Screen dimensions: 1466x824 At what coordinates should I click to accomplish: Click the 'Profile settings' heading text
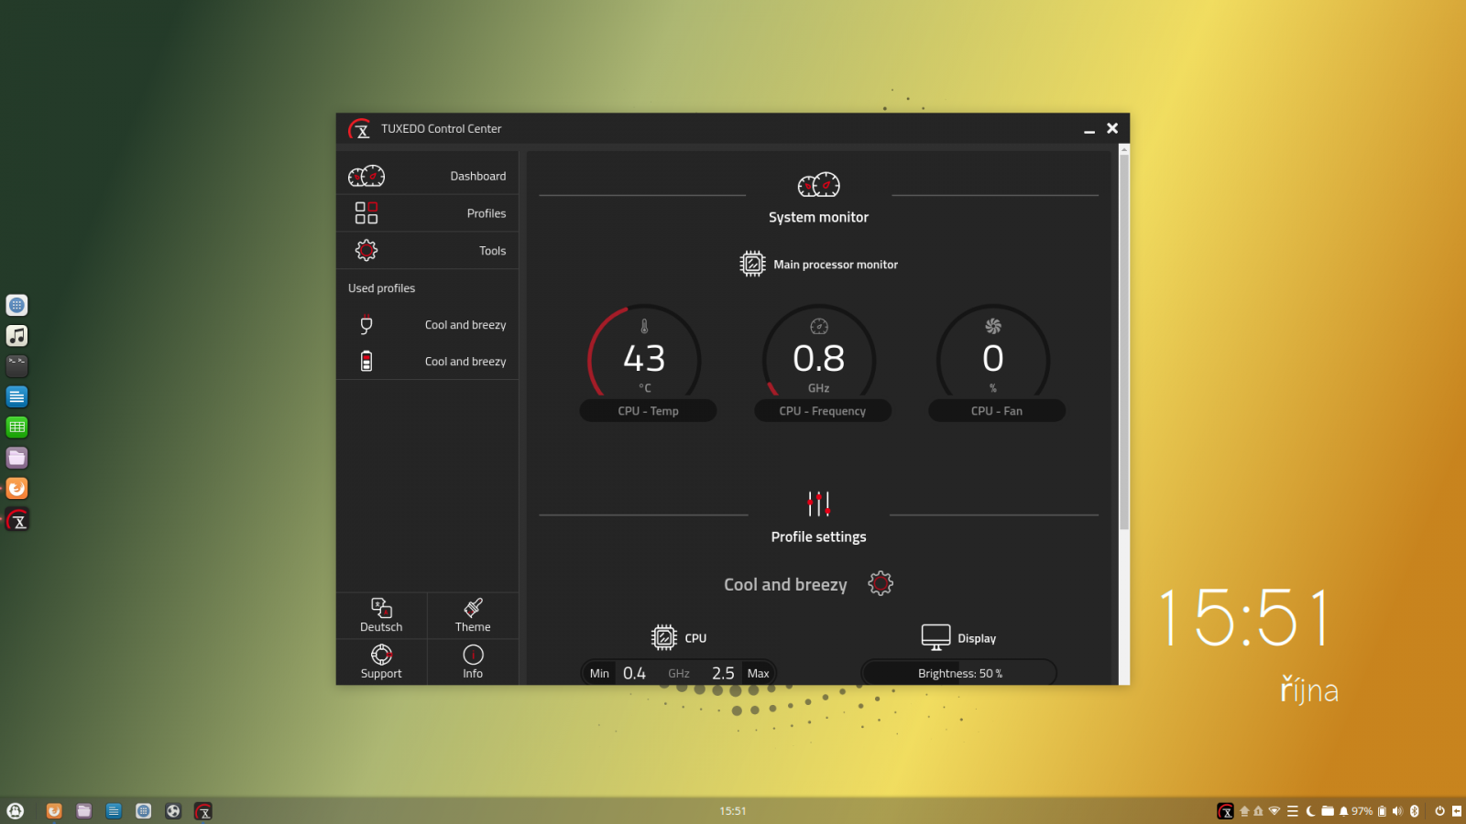[819, 537]
